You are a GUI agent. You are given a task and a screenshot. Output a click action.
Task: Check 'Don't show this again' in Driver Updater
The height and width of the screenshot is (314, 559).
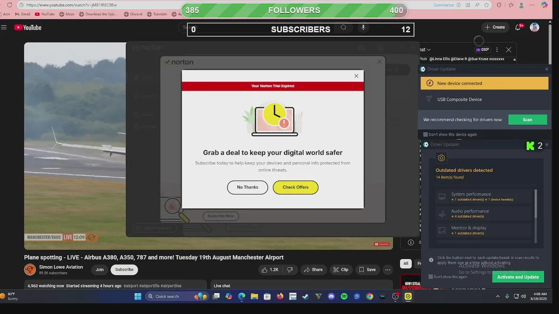click(431, 276)
